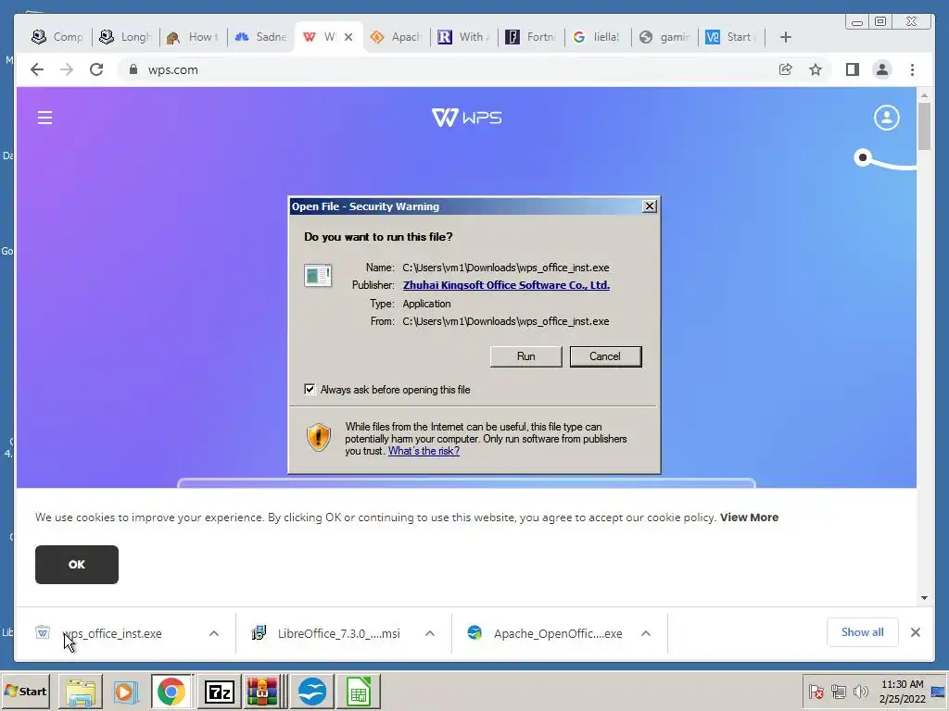Open the blue bird app in taskbar
Viewport: 949px width, 711px height.
click(x=312, y=692)
